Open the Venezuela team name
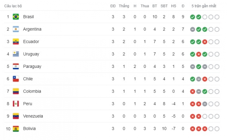The width and height of the screenshot is (227, 140). [x=33, y=116]
